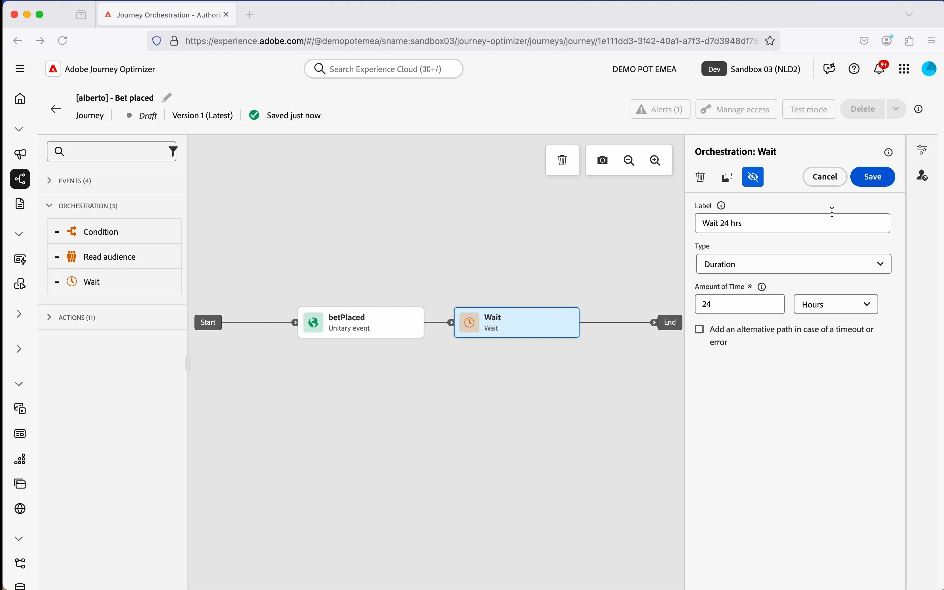Screen dimensions: 944x590
Task: Click the Manage access button
Action: tap(736, 109)
